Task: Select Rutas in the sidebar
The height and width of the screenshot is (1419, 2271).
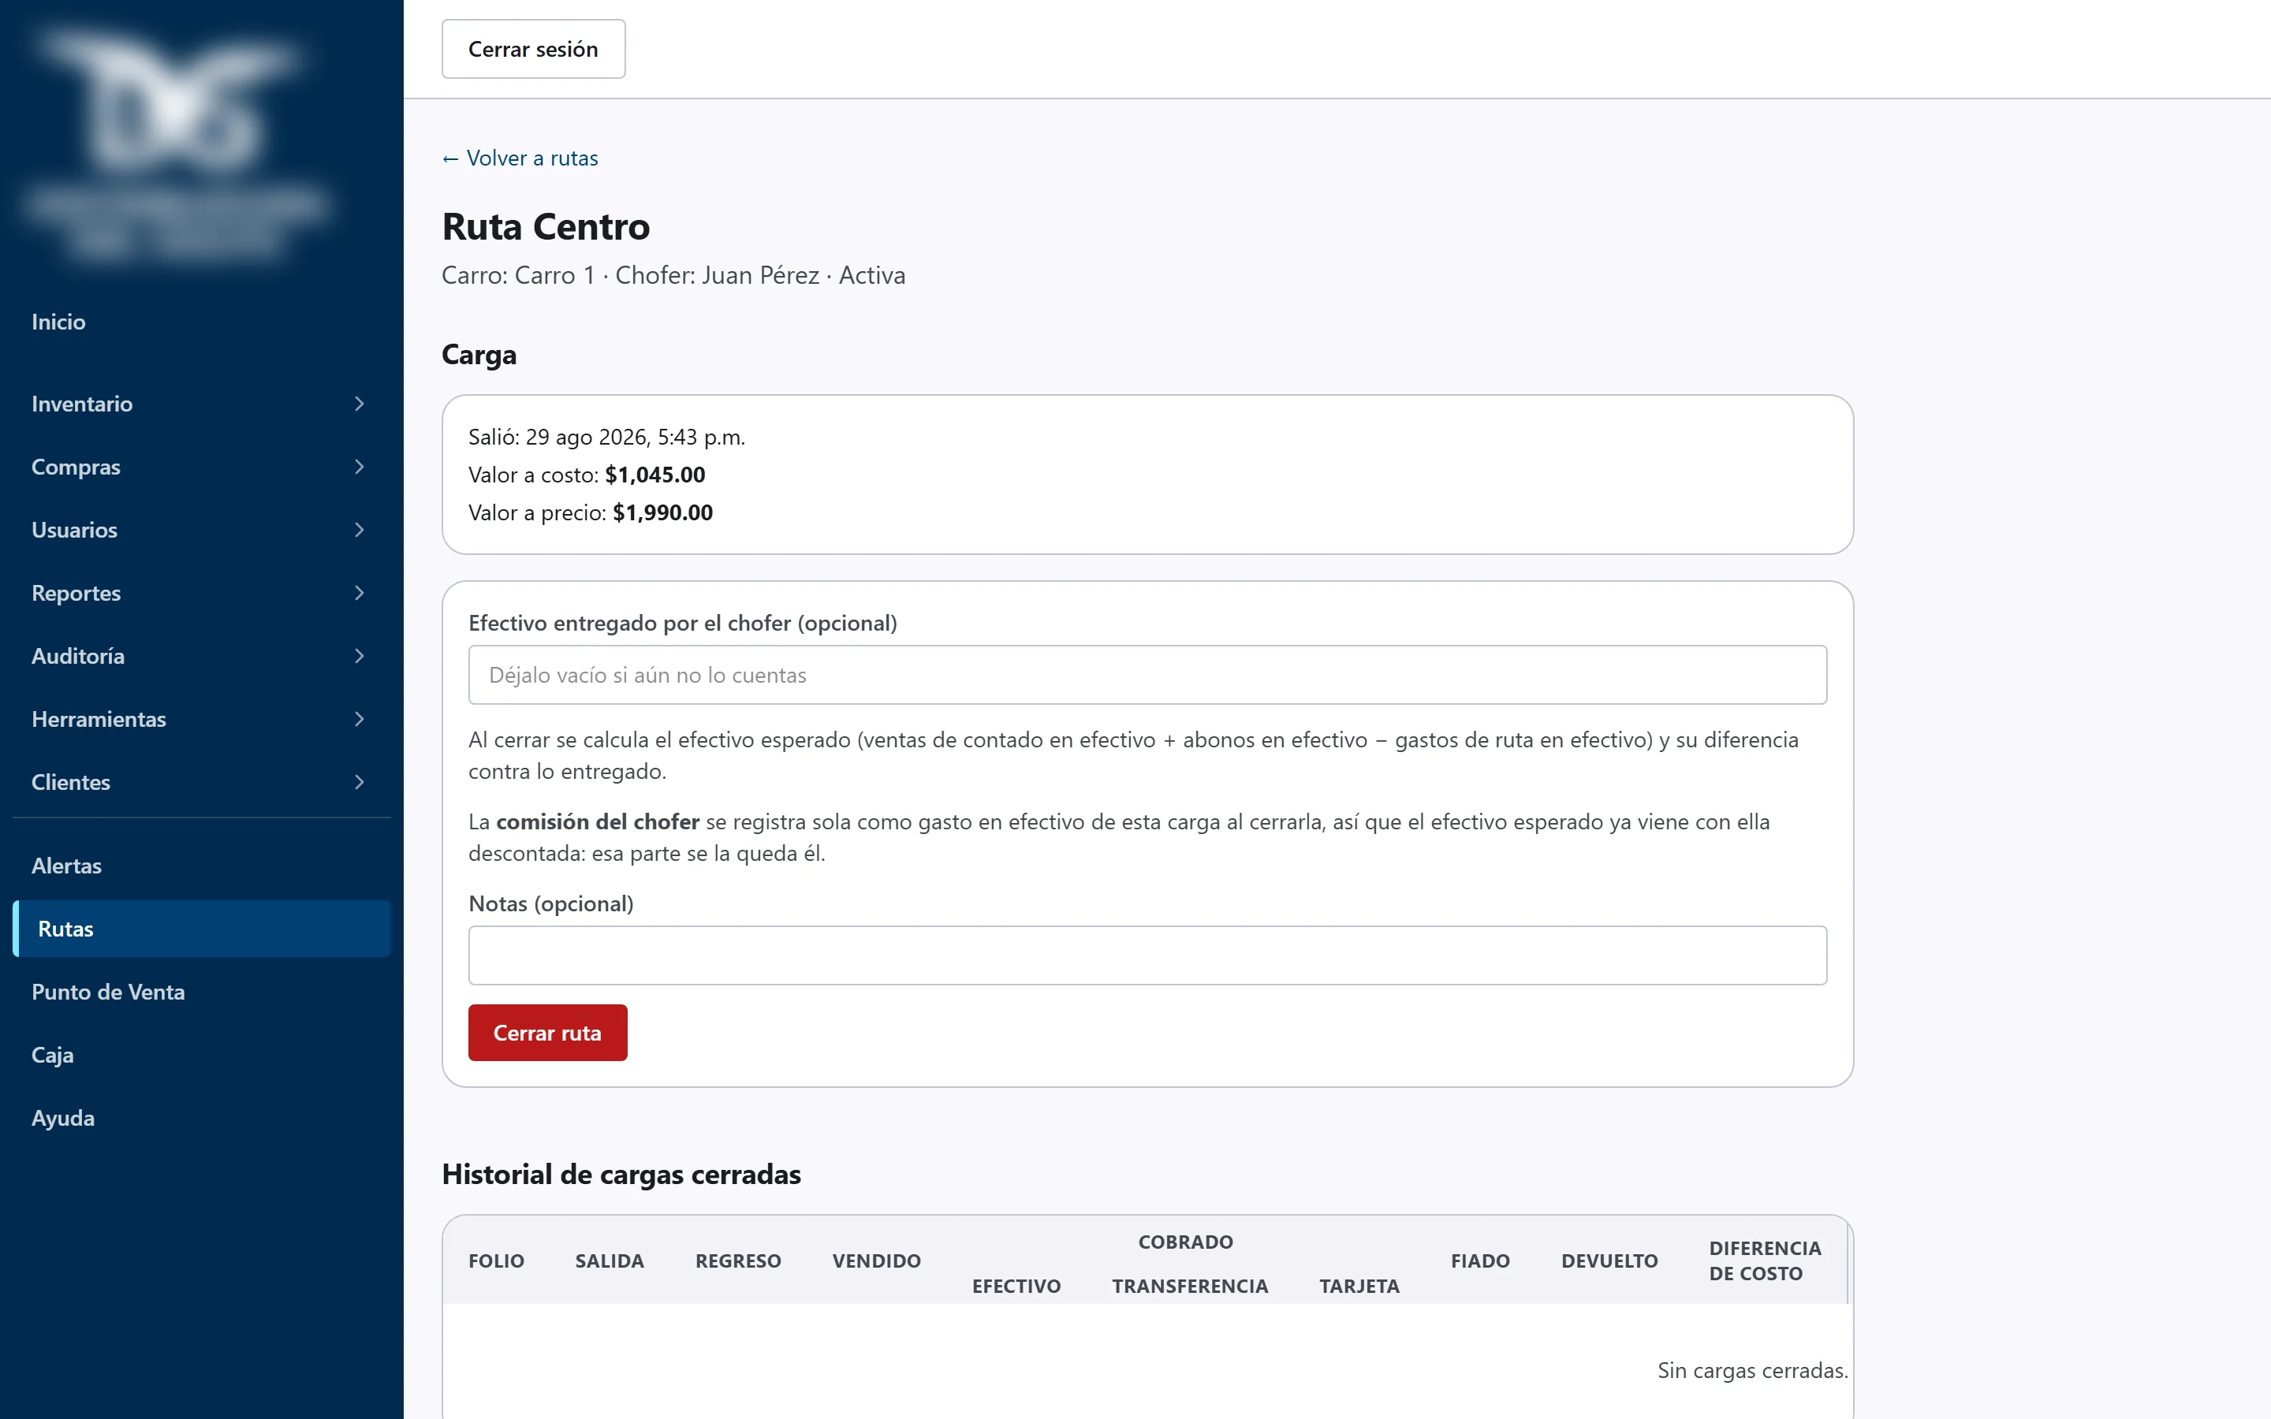Action: coord(202,928)
